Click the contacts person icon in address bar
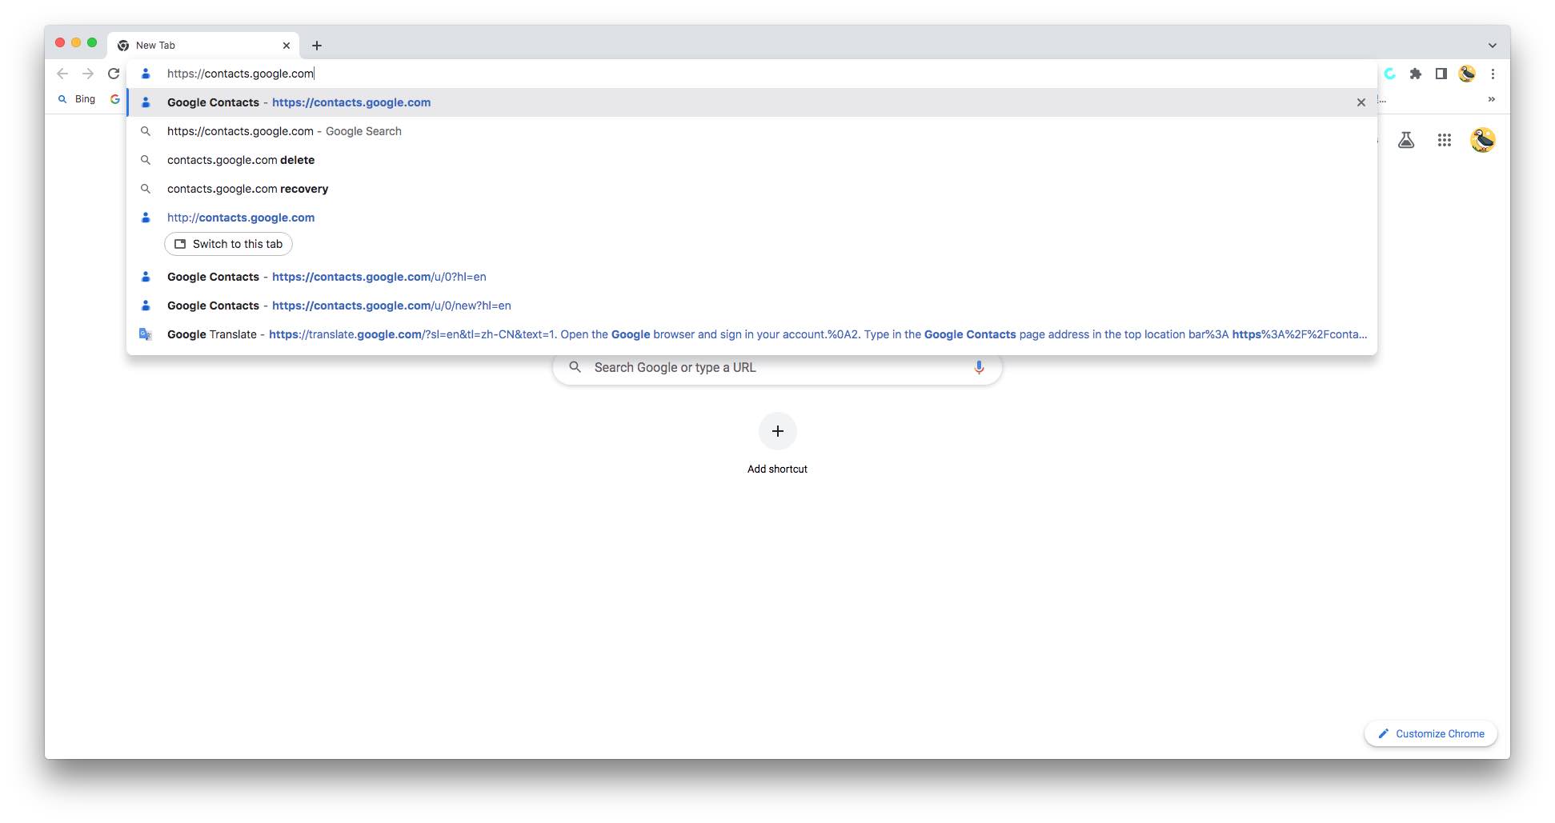Viewport: 1555px width, 823px height. click(146, 74)
